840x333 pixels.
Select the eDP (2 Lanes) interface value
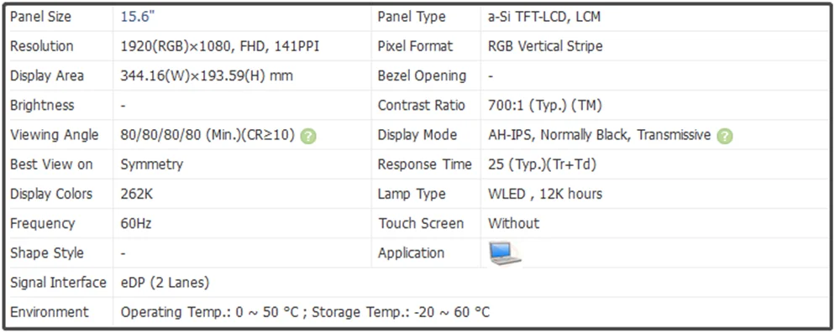pos(165,283)
